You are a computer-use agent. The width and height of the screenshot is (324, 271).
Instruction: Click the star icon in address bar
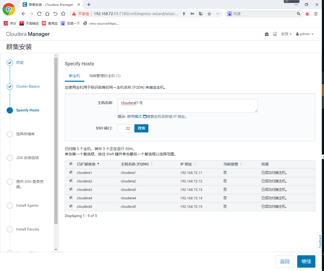point(209,14)
